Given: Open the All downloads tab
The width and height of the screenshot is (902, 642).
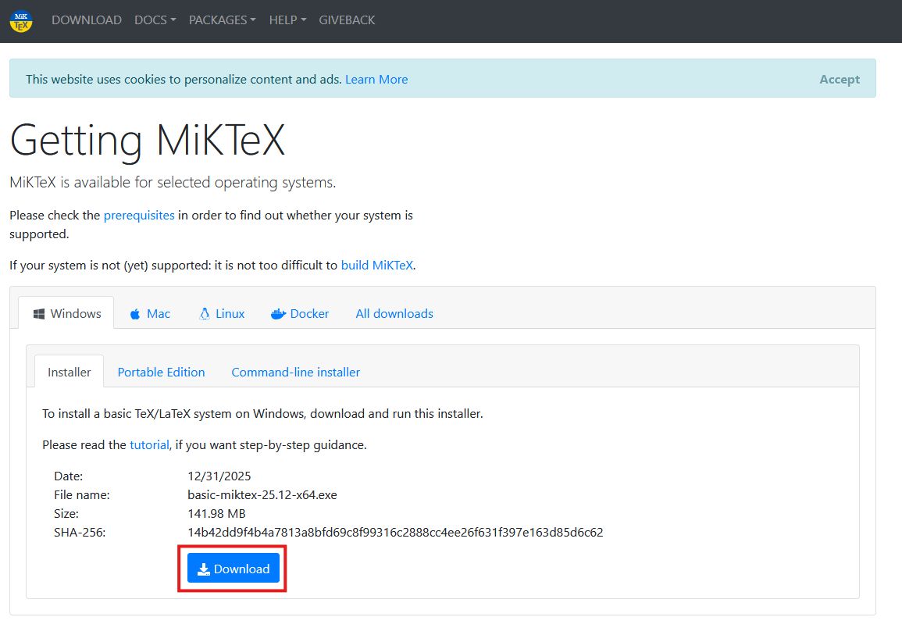Looking at the screenshot, I should (394, 313).
